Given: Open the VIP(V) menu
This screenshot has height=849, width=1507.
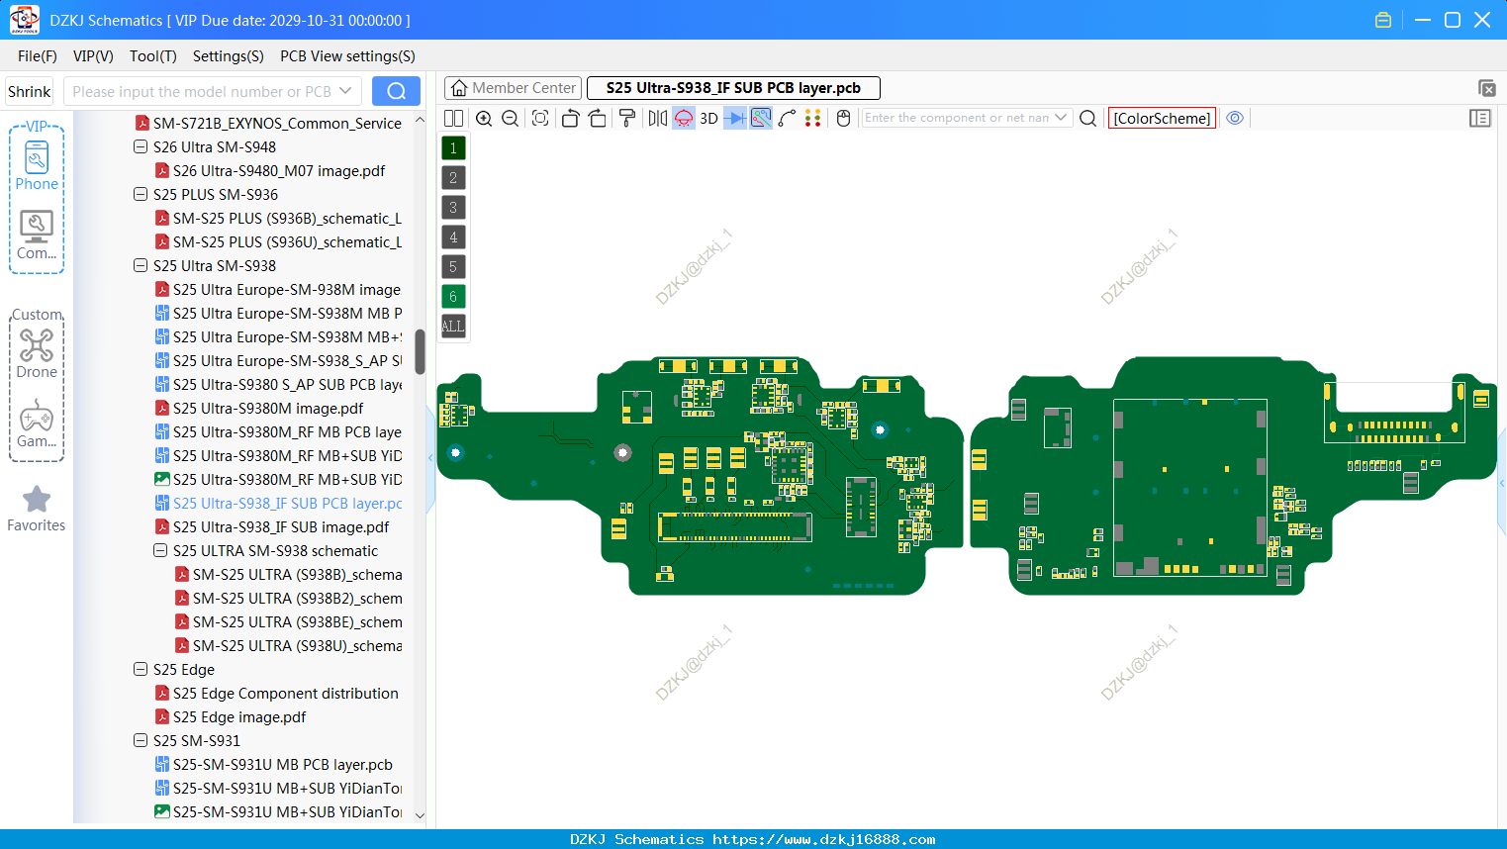Looking at the screenshot, I should click(x=93, y=56).
